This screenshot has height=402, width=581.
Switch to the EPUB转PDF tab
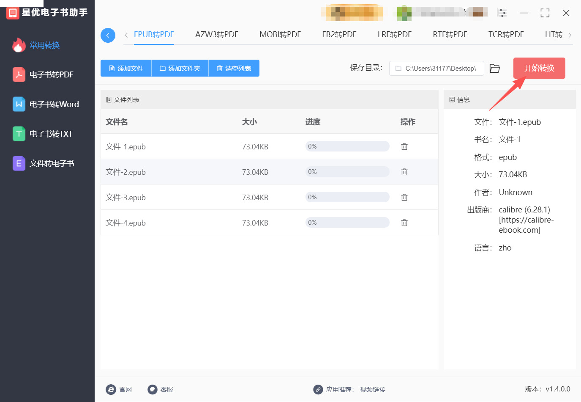click(x=154, y=35)
